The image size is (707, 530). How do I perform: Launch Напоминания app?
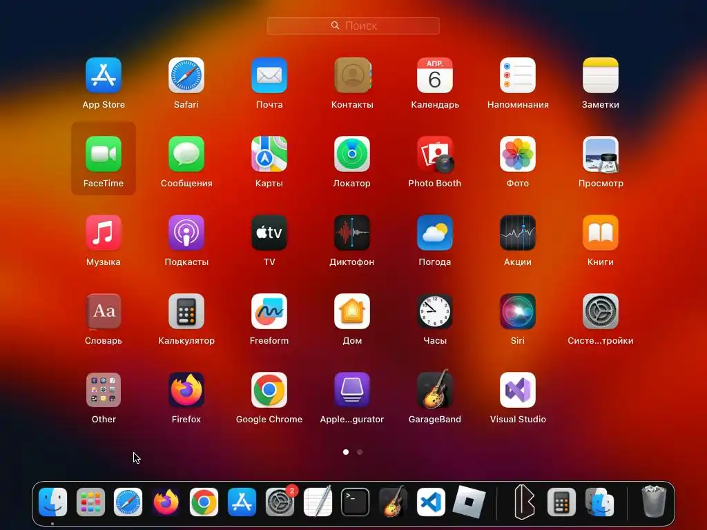[518, 75]
